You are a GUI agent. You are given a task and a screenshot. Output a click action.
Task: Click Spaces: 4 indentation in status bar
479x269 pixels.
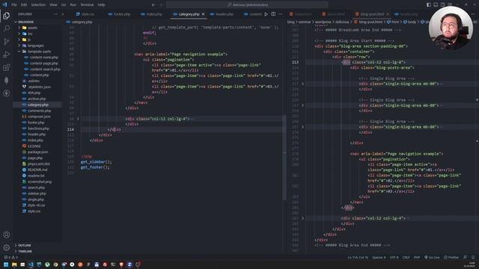click(379, 257)
